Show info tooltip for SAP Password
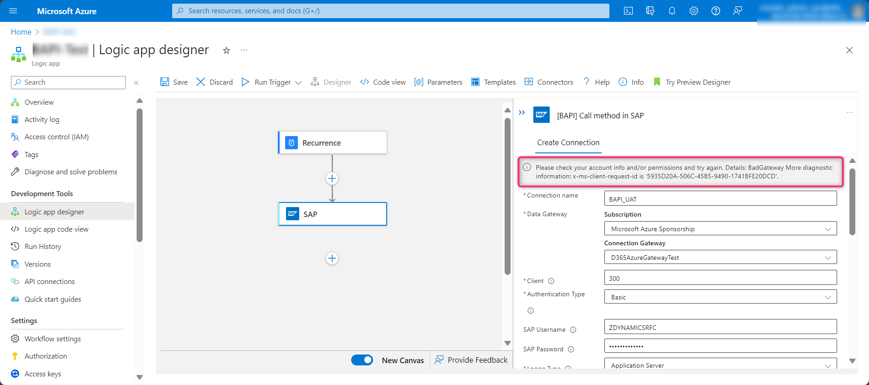 571,350
